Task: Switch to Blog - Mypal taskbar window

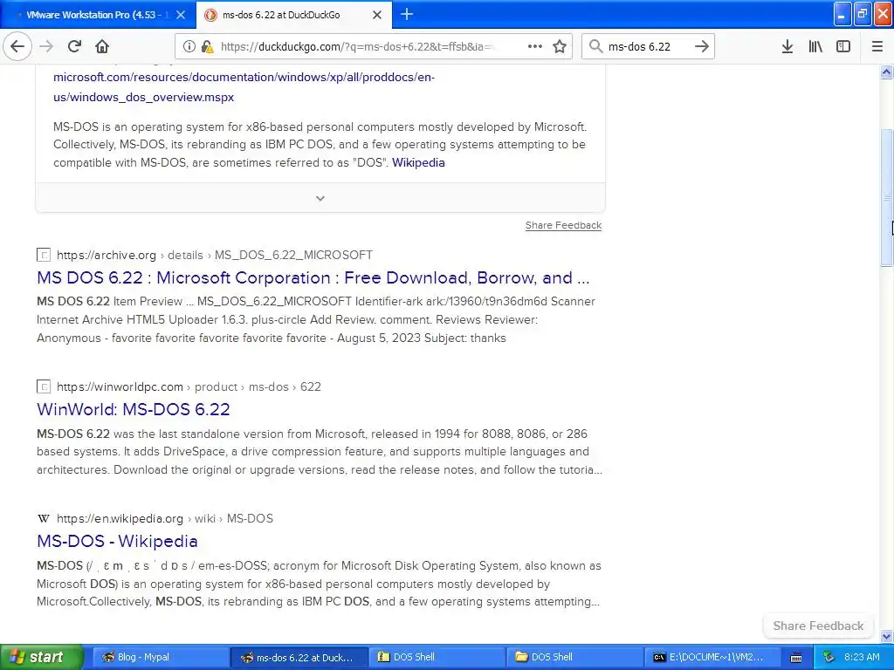Action: [161, 657]
